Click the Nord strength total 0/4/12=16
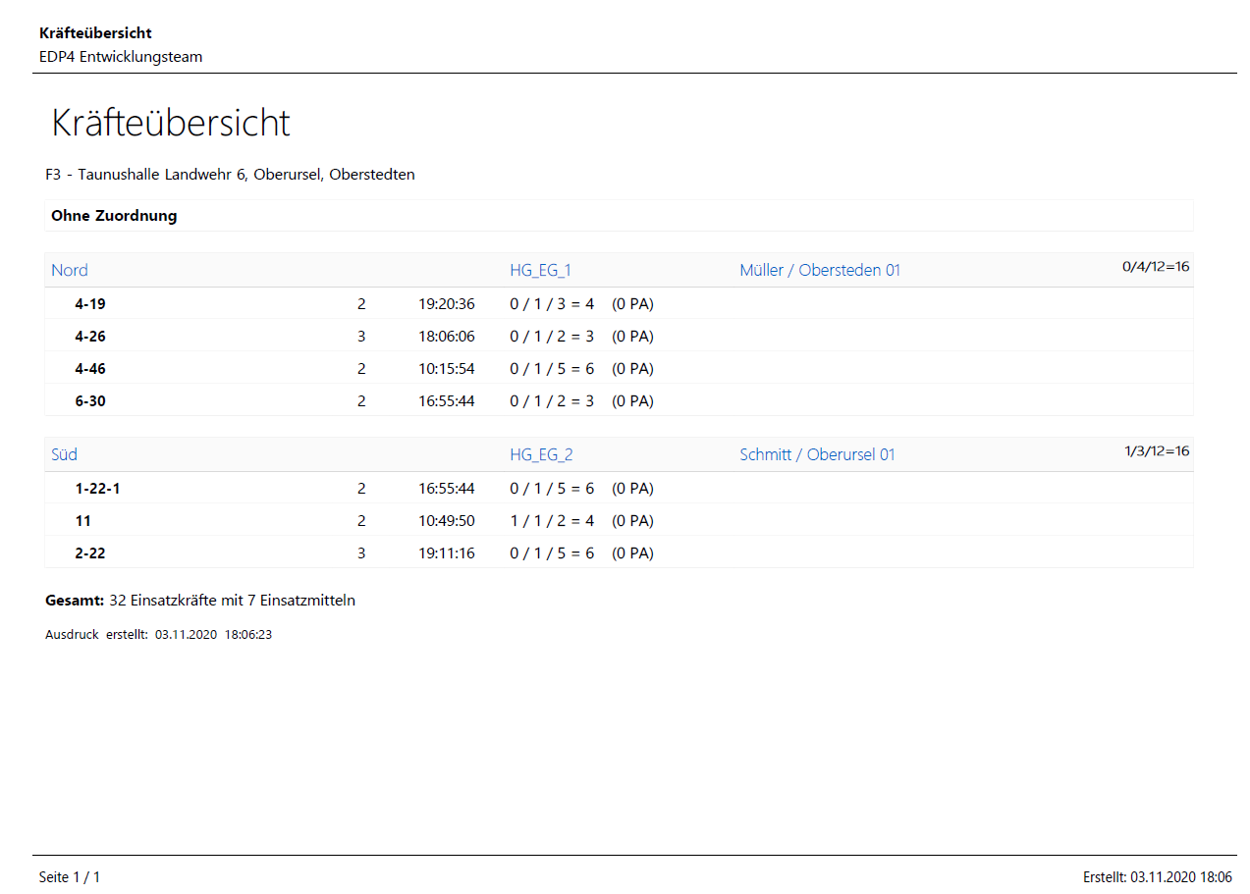The width and height of the screenshot is (1250, 894). click(1156, 266)
